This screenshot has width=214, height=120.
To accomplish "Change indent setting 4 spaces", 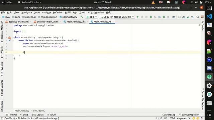I will click(182, 118).
